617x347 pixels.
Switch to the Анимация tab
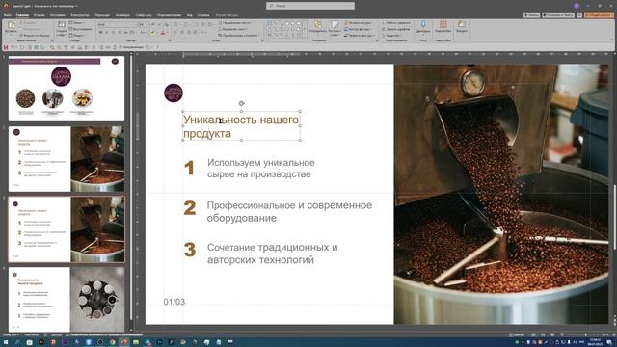pyautogui.click(x=122, y=15)
